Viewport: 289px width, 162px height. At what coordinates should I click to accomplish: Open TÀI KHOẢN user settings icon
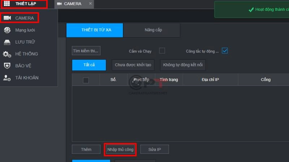pyautogui.click(x=7, y=78)
